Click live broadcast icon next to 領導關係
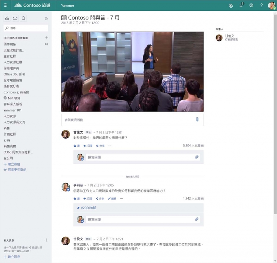The height and width of the screenshot is (263, 277). click(47, 44)
